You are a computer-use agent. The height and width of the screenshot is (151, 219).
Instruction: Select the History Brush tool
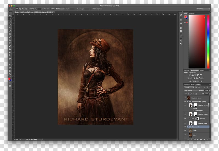10,43
